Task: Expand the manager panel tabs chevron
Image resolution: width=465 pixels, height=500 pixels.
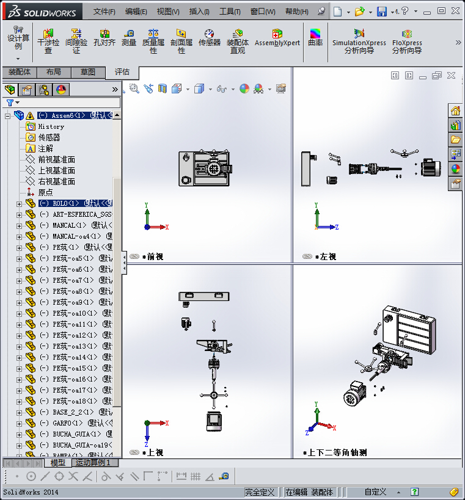Action: click(x=115, y=90)
